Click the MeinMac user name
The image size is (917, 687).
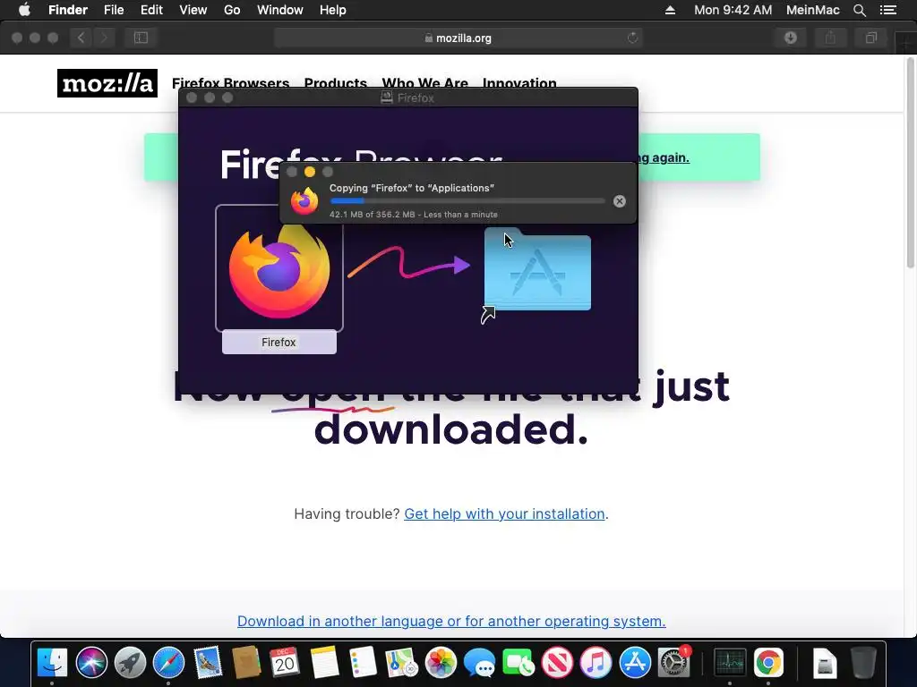812,10
